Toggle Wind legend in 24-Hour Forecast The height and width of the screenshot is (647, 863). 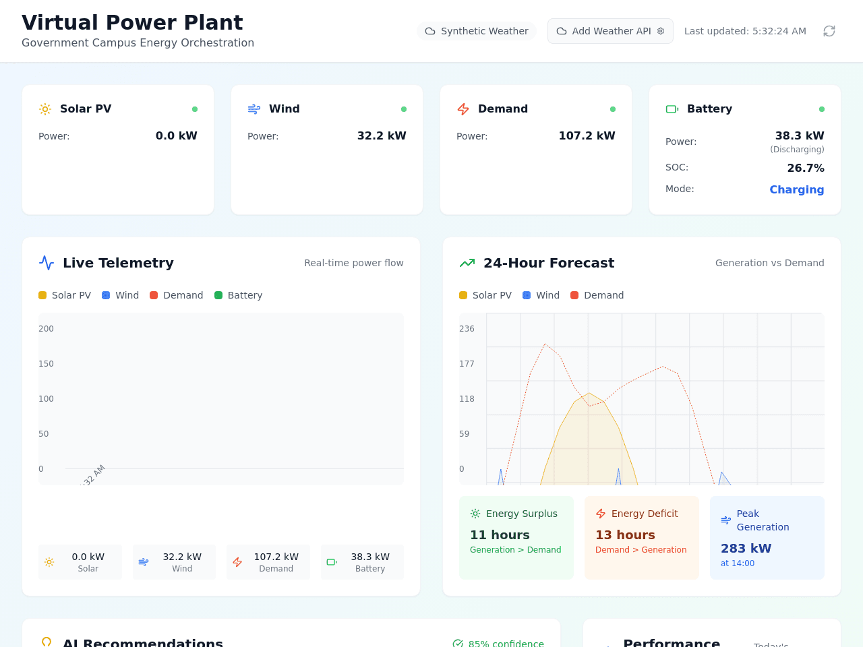tap(541, 295)
